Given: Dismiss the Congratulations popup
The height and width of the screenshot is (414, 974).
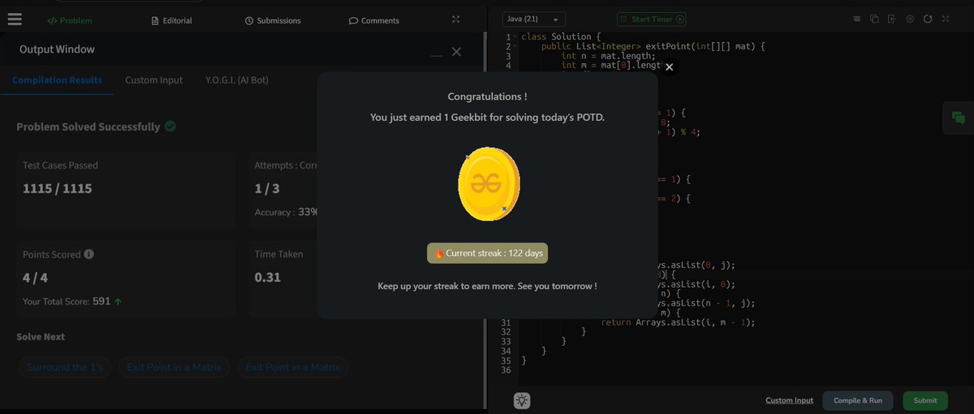Looking at the screenshot, I should point(669,67).
